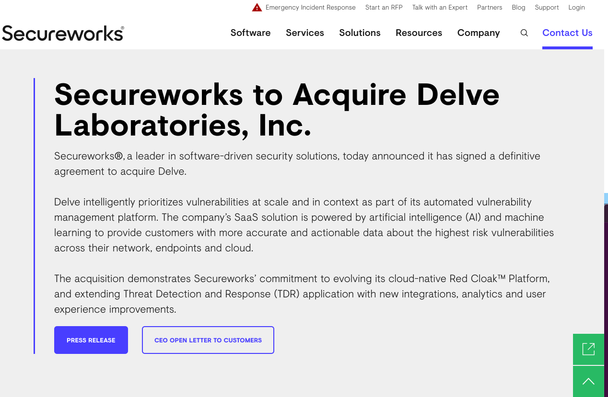Open the Services menu

click(x=305, y=33)
